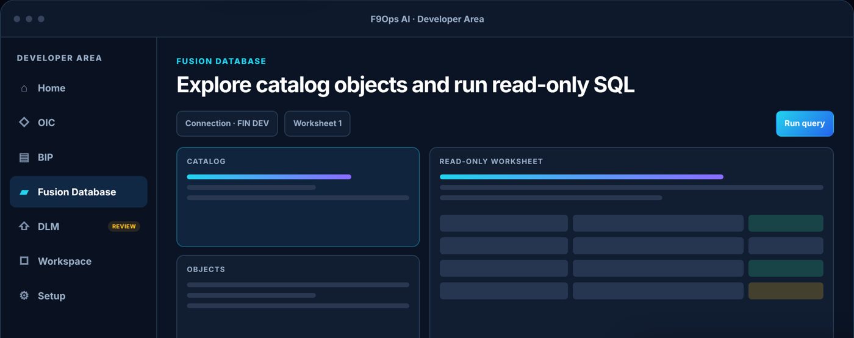This screenshot has width=854, height=338.
Task: Open the Home menu label
Action: point(51,88)
